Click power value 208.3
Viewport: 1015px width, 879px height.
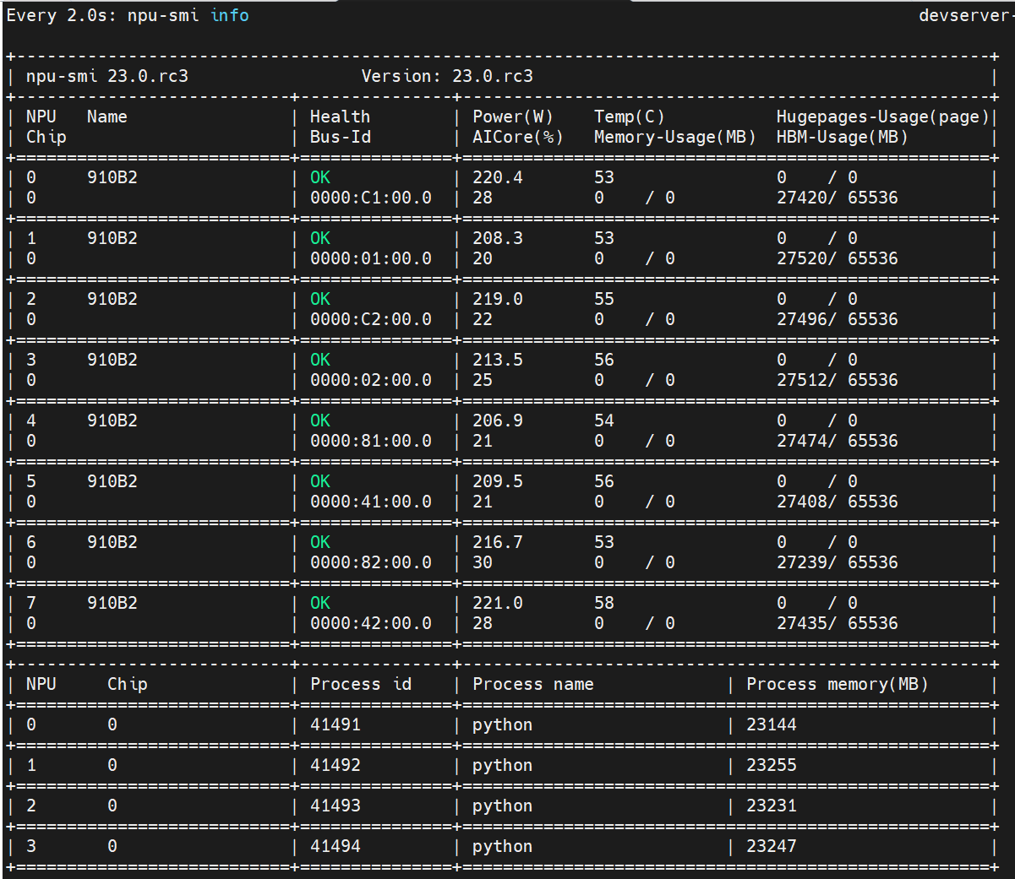(x=498, y=238)
